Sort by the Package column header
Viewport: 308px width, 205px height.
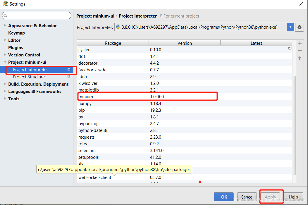[x=113, y=43]
